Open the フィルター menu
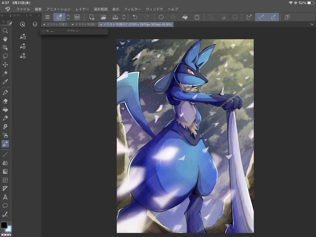 pyautogui.click(x=132, y=9)
